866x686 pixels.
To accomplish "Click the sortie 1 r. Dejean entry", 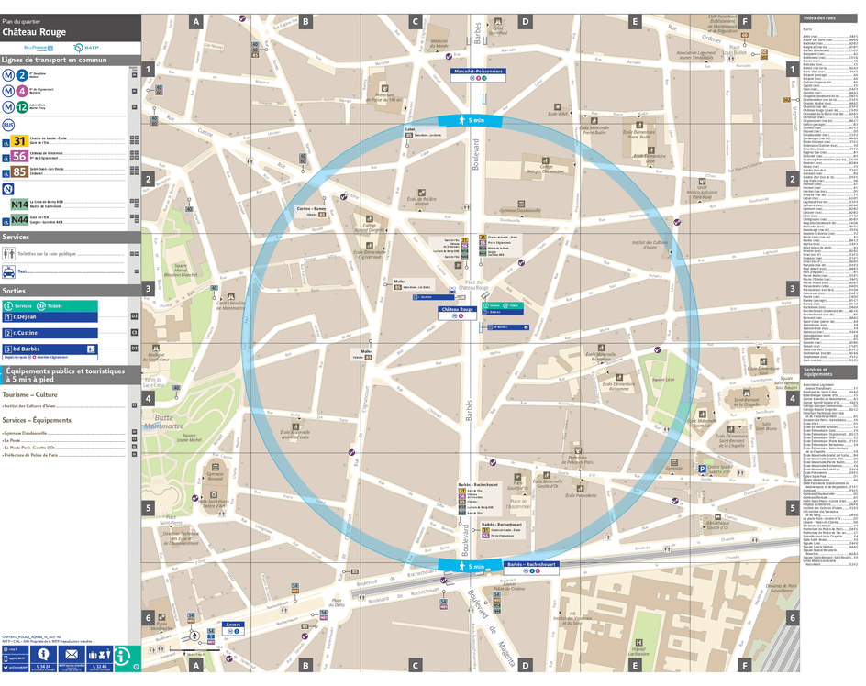I will pyautogui.click(x=28, y=315).
